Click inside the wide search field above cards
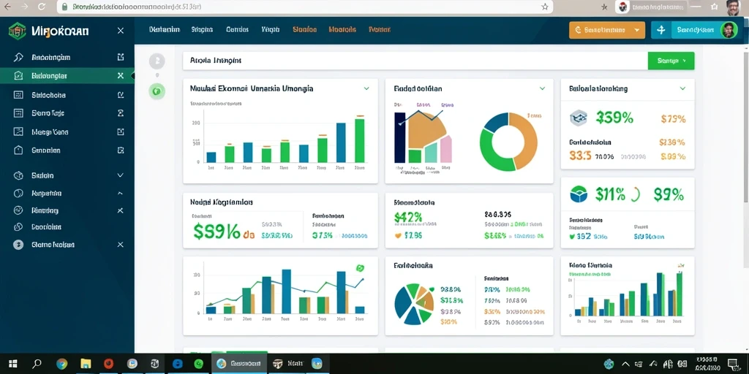 [x=415, y=61]
